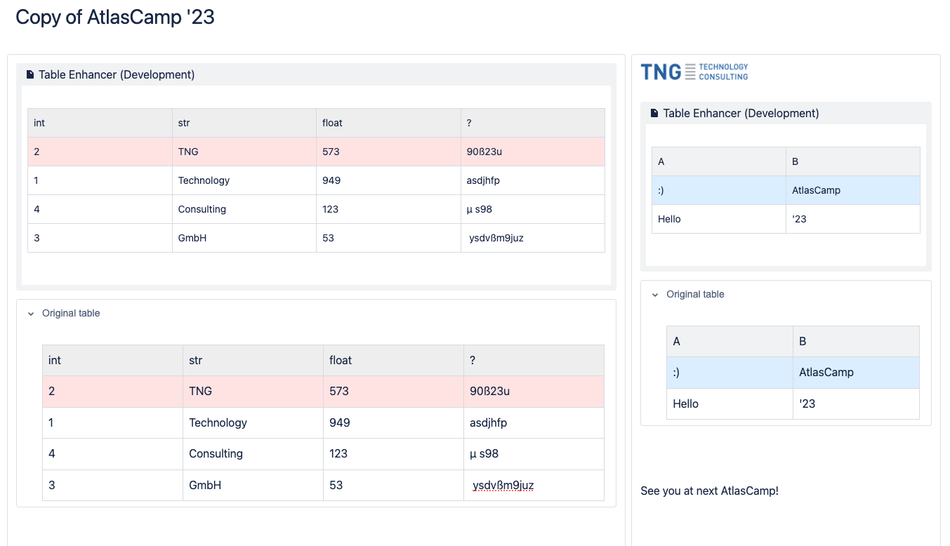This screenshot has width=950, height=546.
Task: Click column header 'A' in the right enhanced table
Action: [x=661, y=161]
